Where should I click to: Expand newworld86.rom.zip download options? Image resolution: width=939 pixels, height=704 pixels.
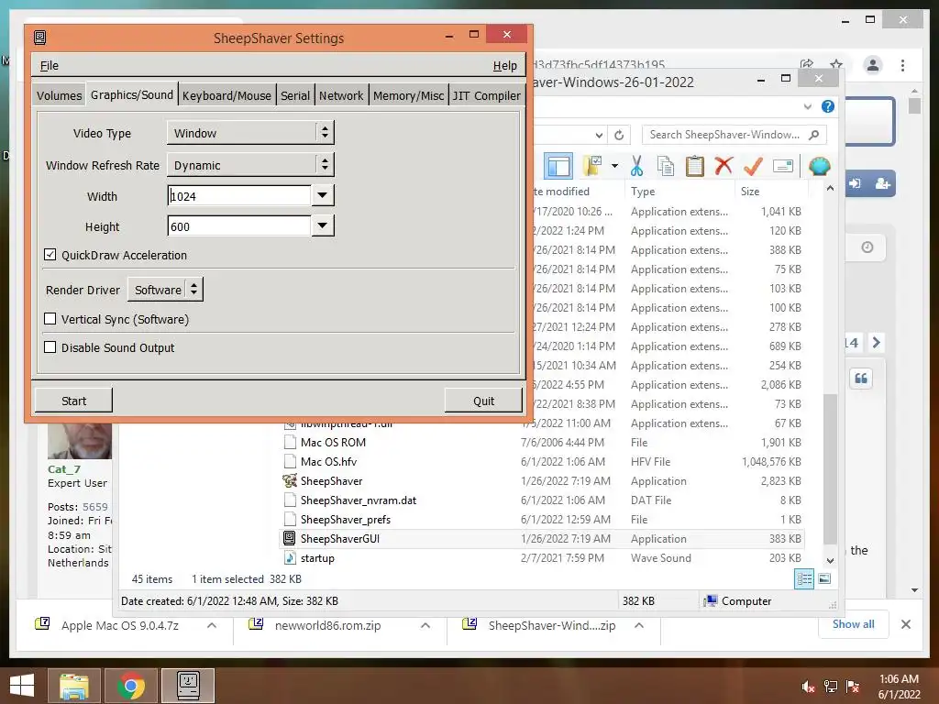425,625
